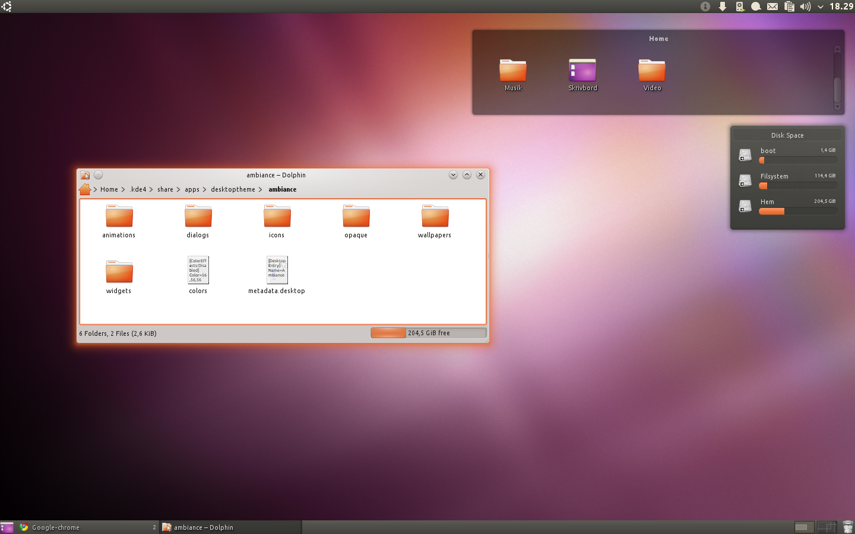Open the volume speaker tray icon
The height and width of the screenshot is (534, 855).
[805, 7]
